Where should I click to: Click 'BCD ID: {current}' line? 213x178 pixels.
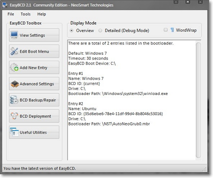[84, 83]
